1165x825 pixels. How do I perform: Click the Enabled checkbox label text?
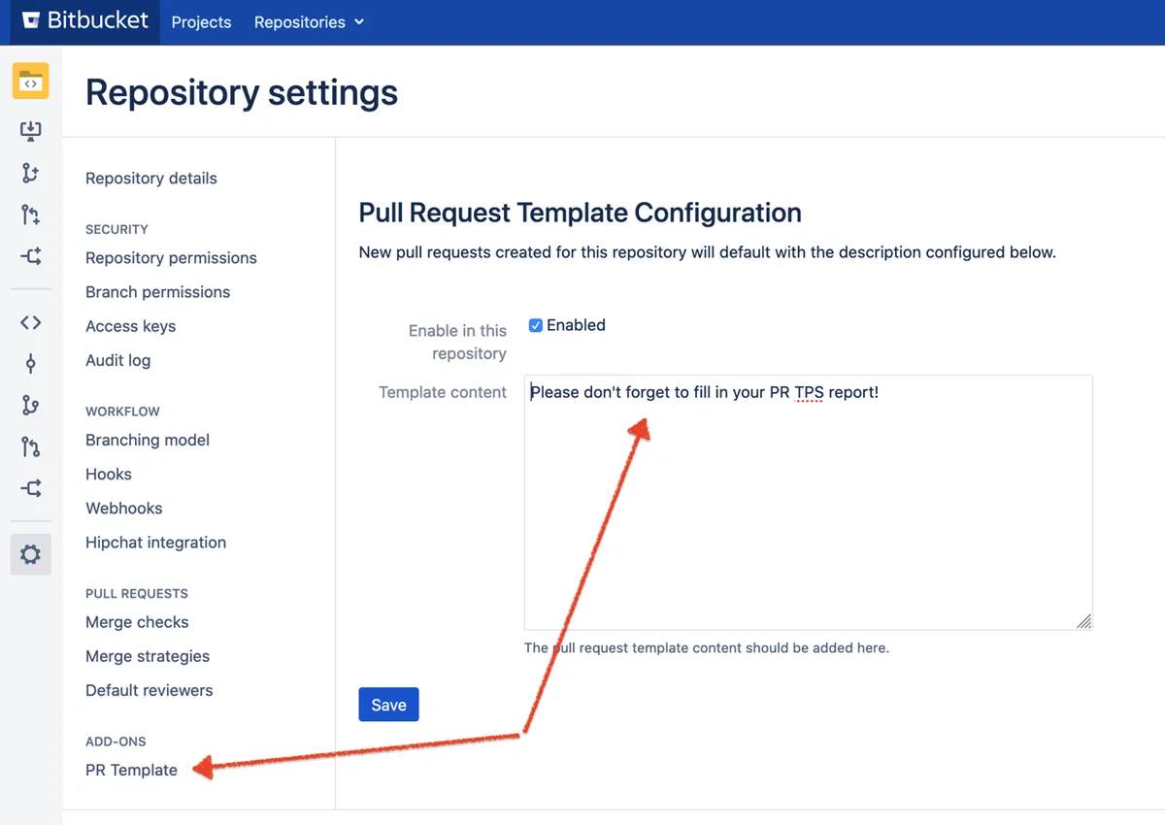point(576,325)
